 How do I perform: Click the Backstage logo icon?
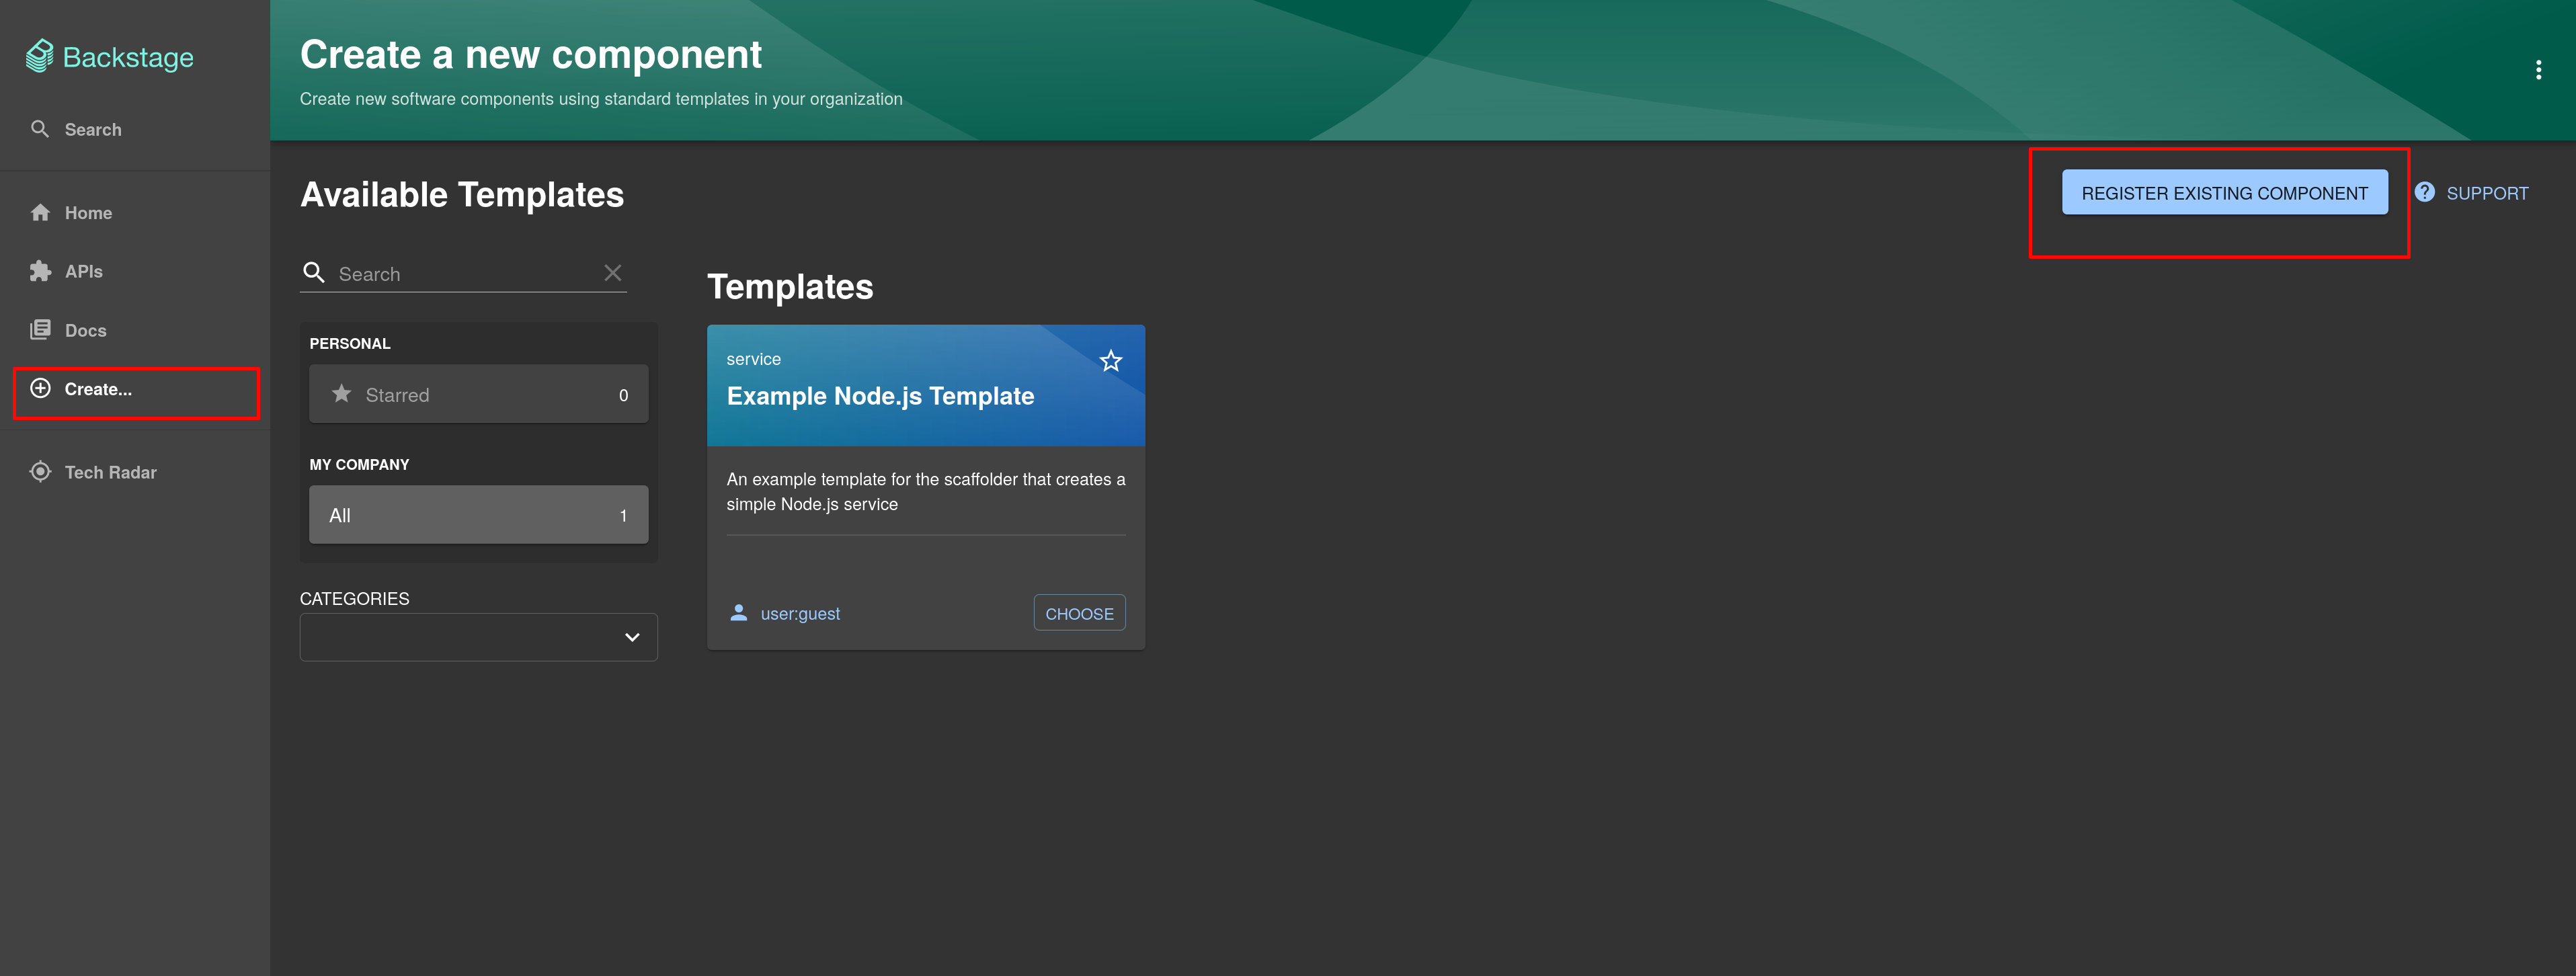[39, 56]
